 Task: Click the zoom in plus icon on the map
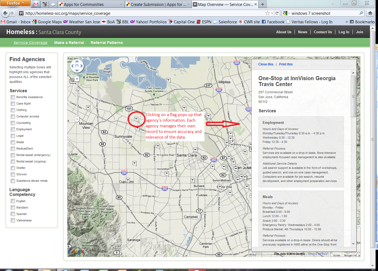(x=77, y=79)
